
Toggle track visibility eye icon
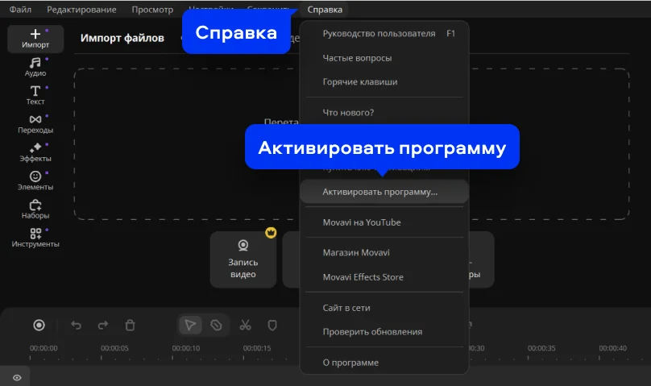pyautogui.click(x=17, y=378)
